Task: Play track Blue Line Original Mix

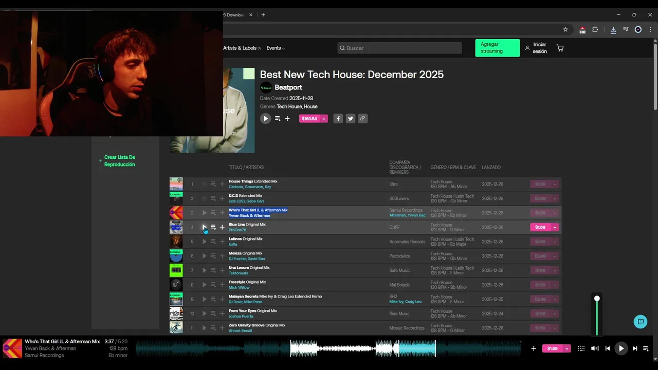Action: tap(204, 227)
